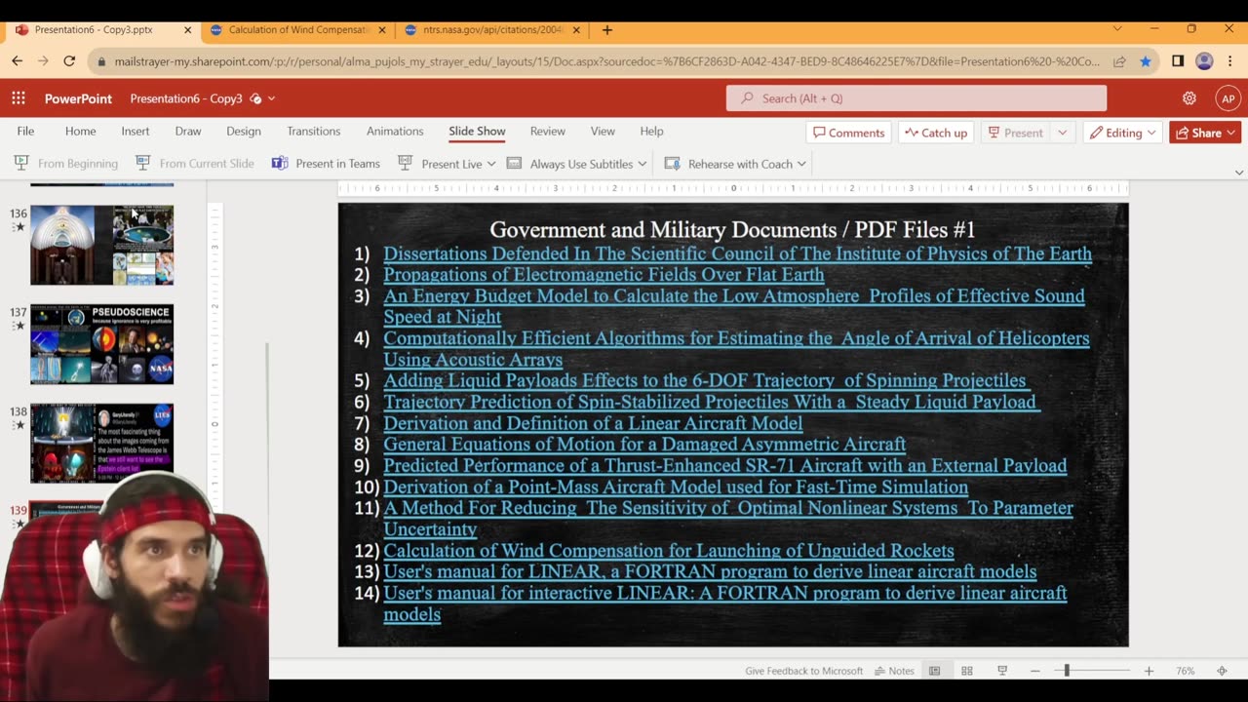Expand the Present Live dropdown arrow
1248x702 pixels.
point(491,164)
